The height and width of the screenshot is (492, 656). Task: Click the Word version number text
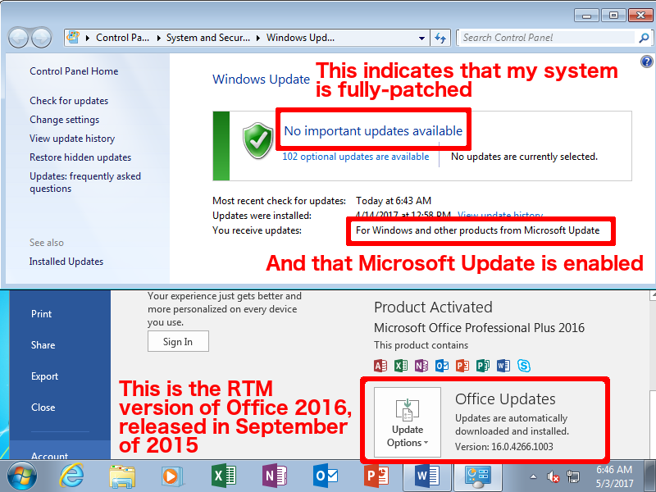pyautogui.click(x=504, y=447)
